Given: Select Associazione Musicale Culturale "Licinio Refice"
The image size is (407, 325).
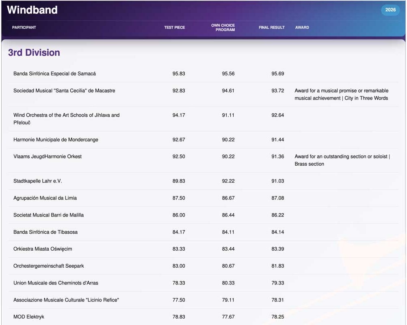Looking at the screenshot, I should (x=66, y=300).
